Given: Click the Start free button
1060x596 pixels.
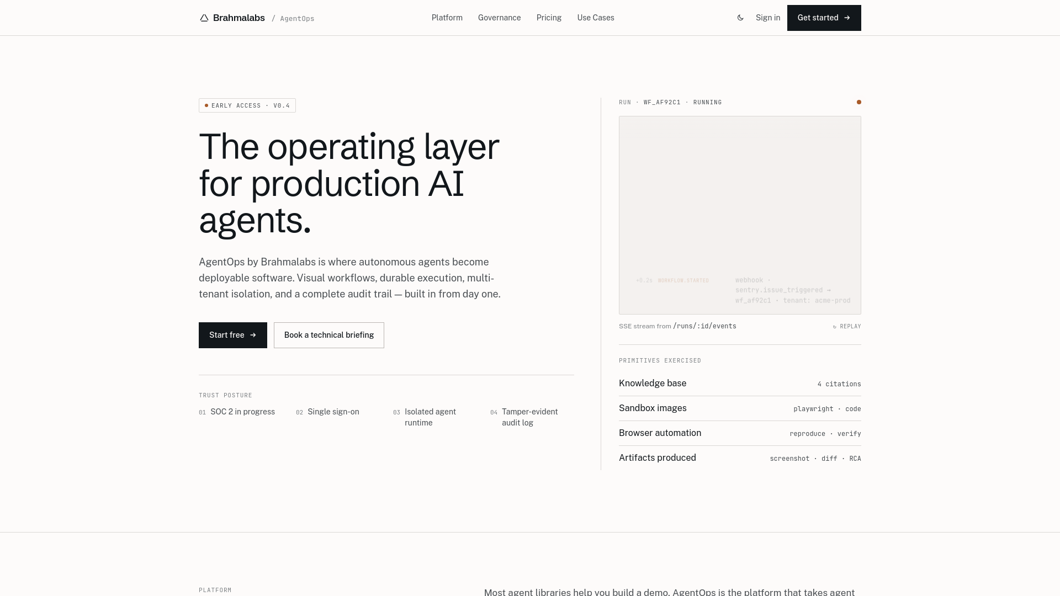Looking at the screenshot, I should click(233, 335).
